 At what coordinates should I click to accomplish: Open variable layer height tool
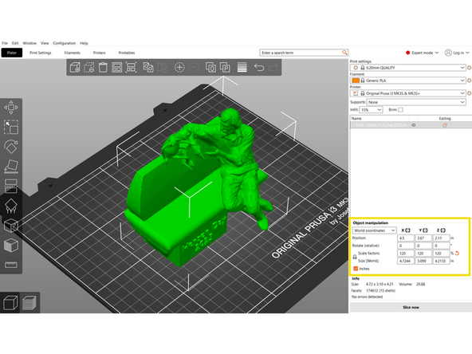242,67
